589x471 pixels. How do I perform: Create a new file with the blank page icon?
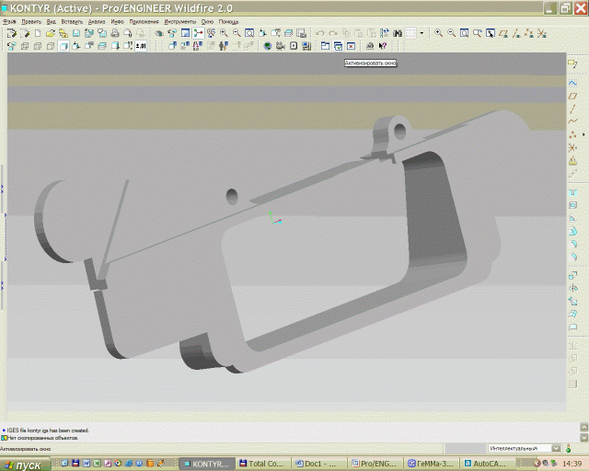pyautogui.click(x=38, y=33)
